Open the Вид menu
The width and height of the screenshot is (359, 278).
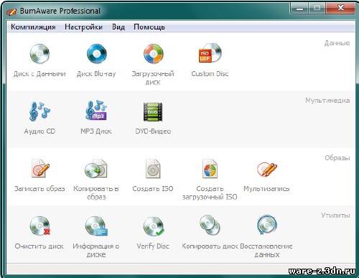118,27
